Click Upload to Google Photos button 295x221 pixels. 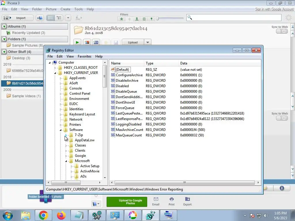point(127,202)
